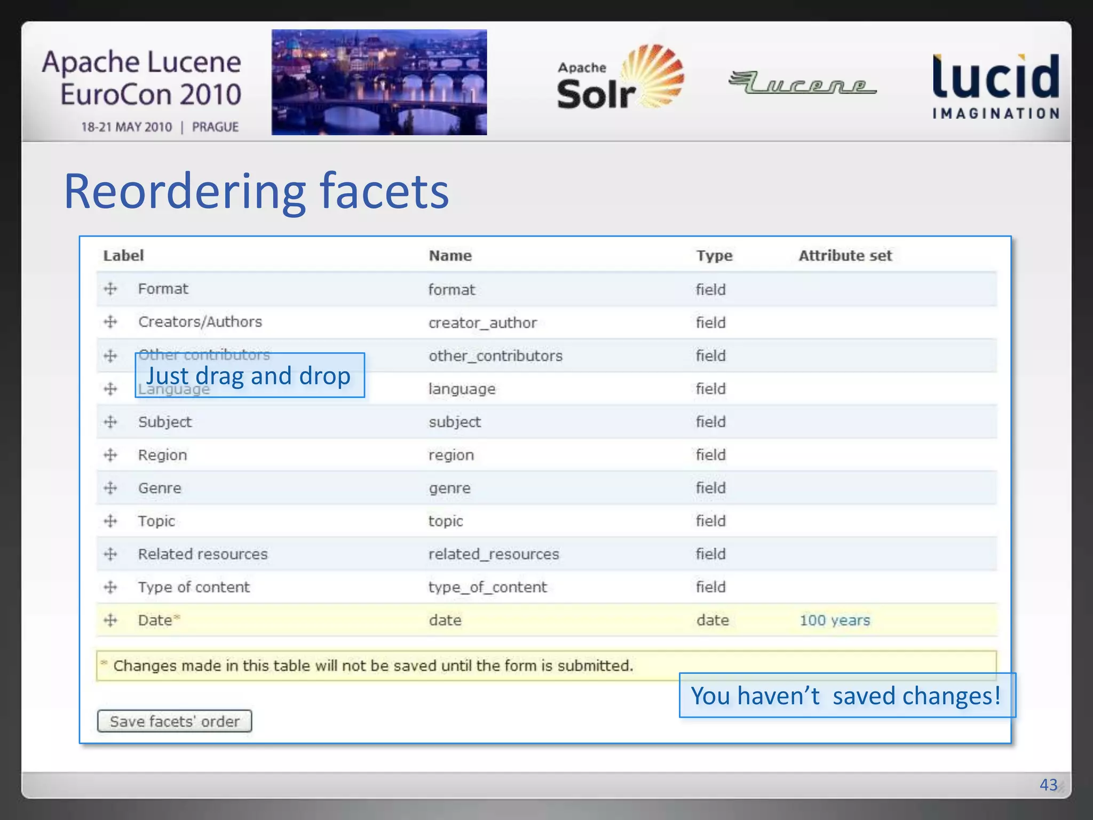Select the Type column header
The height and width of the screenshot is (820, 1093).
pos(714,256)
